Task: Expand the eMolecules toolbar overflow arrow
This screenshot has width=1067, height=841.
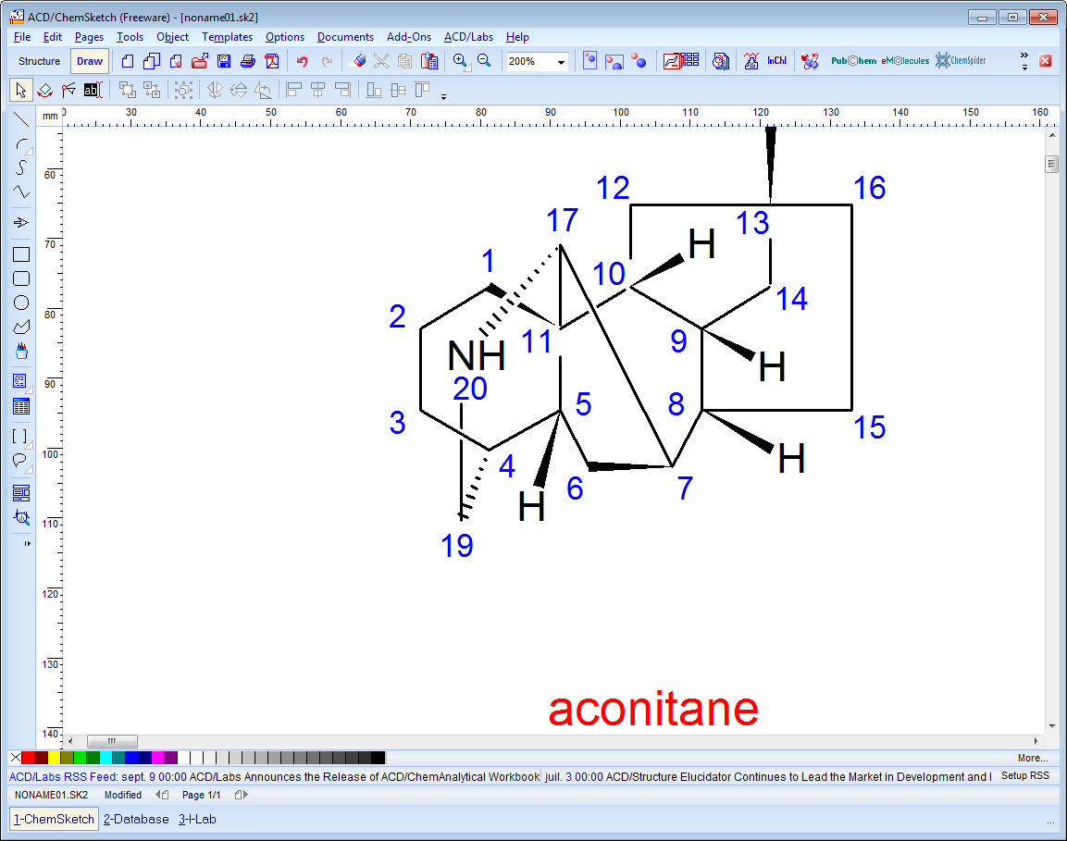Action: [1024, 66]
